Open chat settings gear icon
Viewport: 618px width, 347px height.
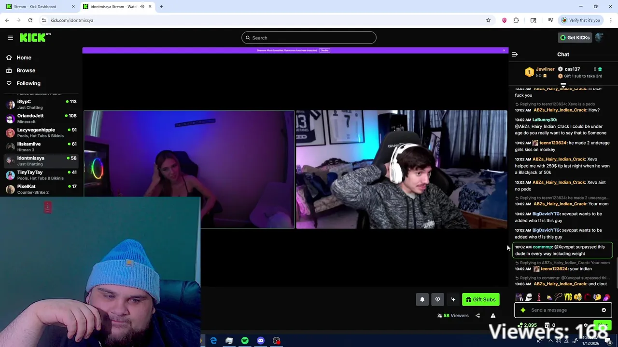tap(586, 326)
